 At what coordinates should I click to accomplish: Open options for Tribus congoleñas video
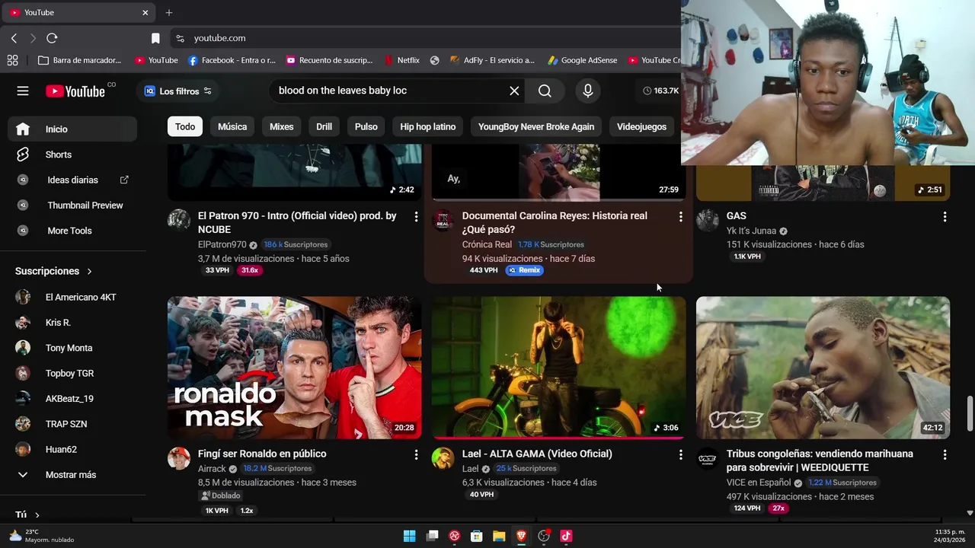pos(945,454)
